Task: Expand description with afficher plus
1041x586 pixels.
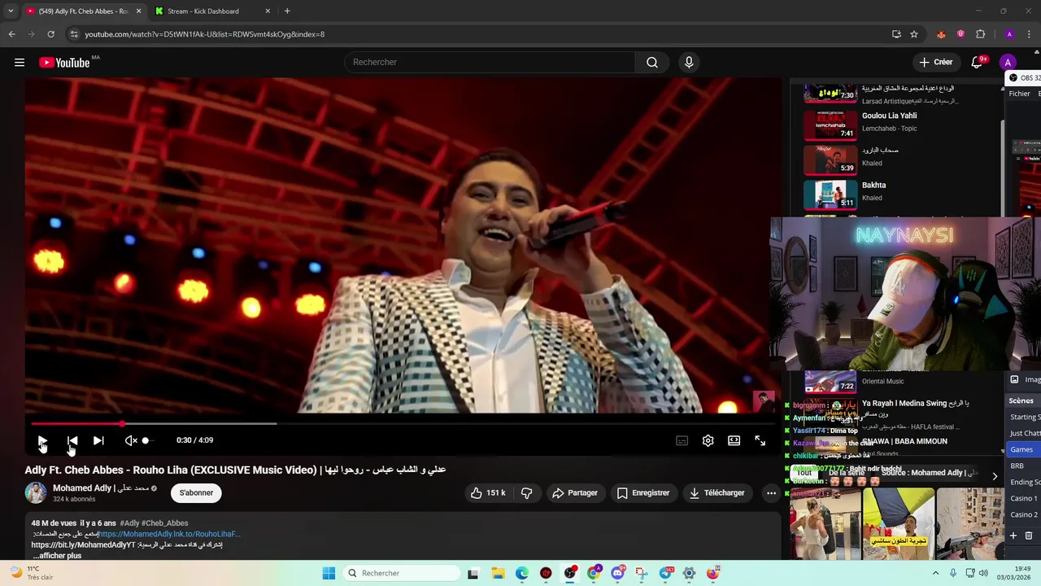Action: 58,555
